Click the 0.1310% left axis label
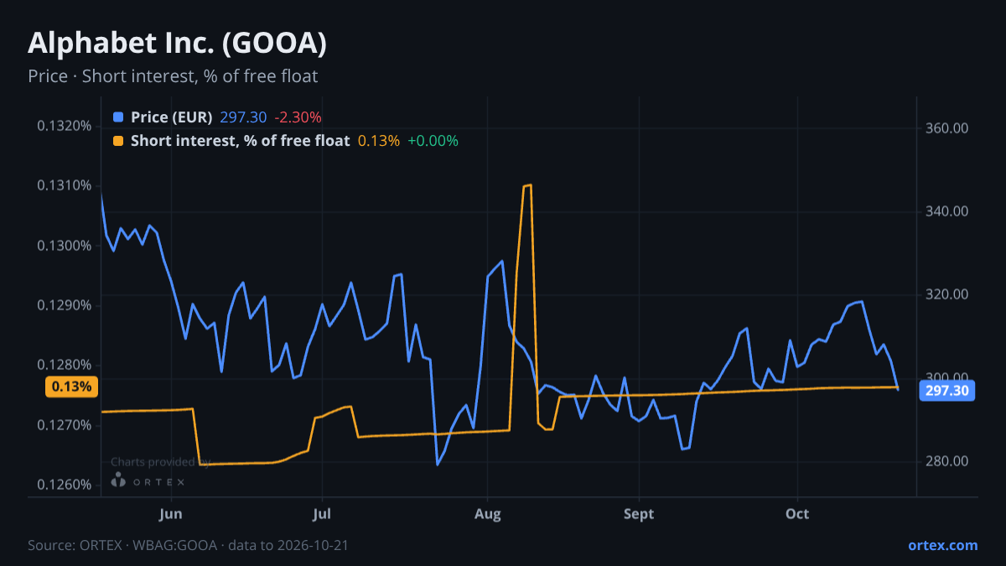 click(64, 185)
